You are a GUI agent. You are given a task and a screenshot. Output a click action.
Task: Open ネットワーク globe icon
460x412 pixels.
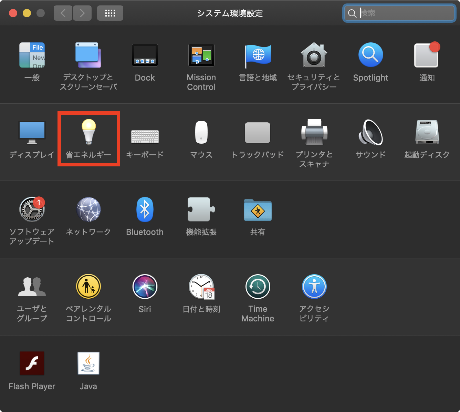click(x=88, y=209)
